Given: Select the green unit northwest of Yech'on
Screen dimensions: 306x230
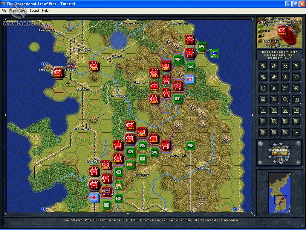Looking at the screenshot, I should [154, 152].
